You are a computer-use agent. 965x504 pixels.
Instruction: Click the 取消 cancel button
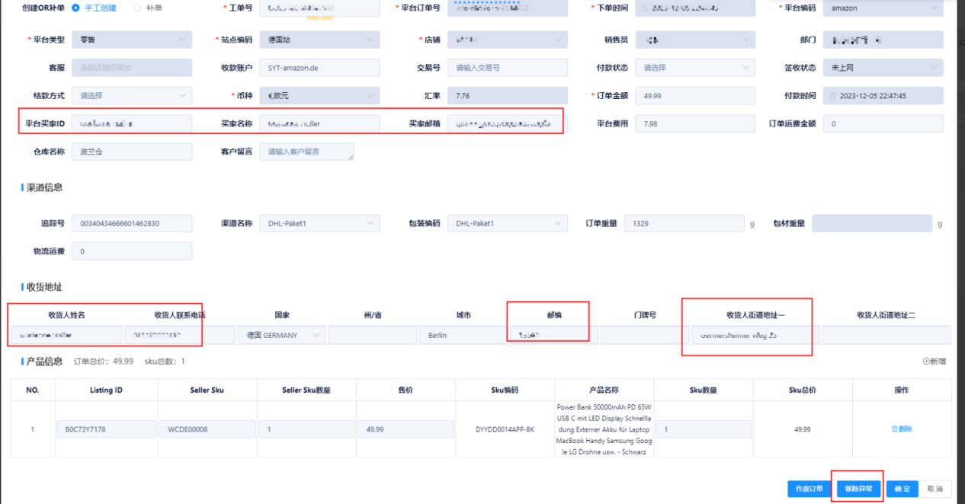click(935, 488)
